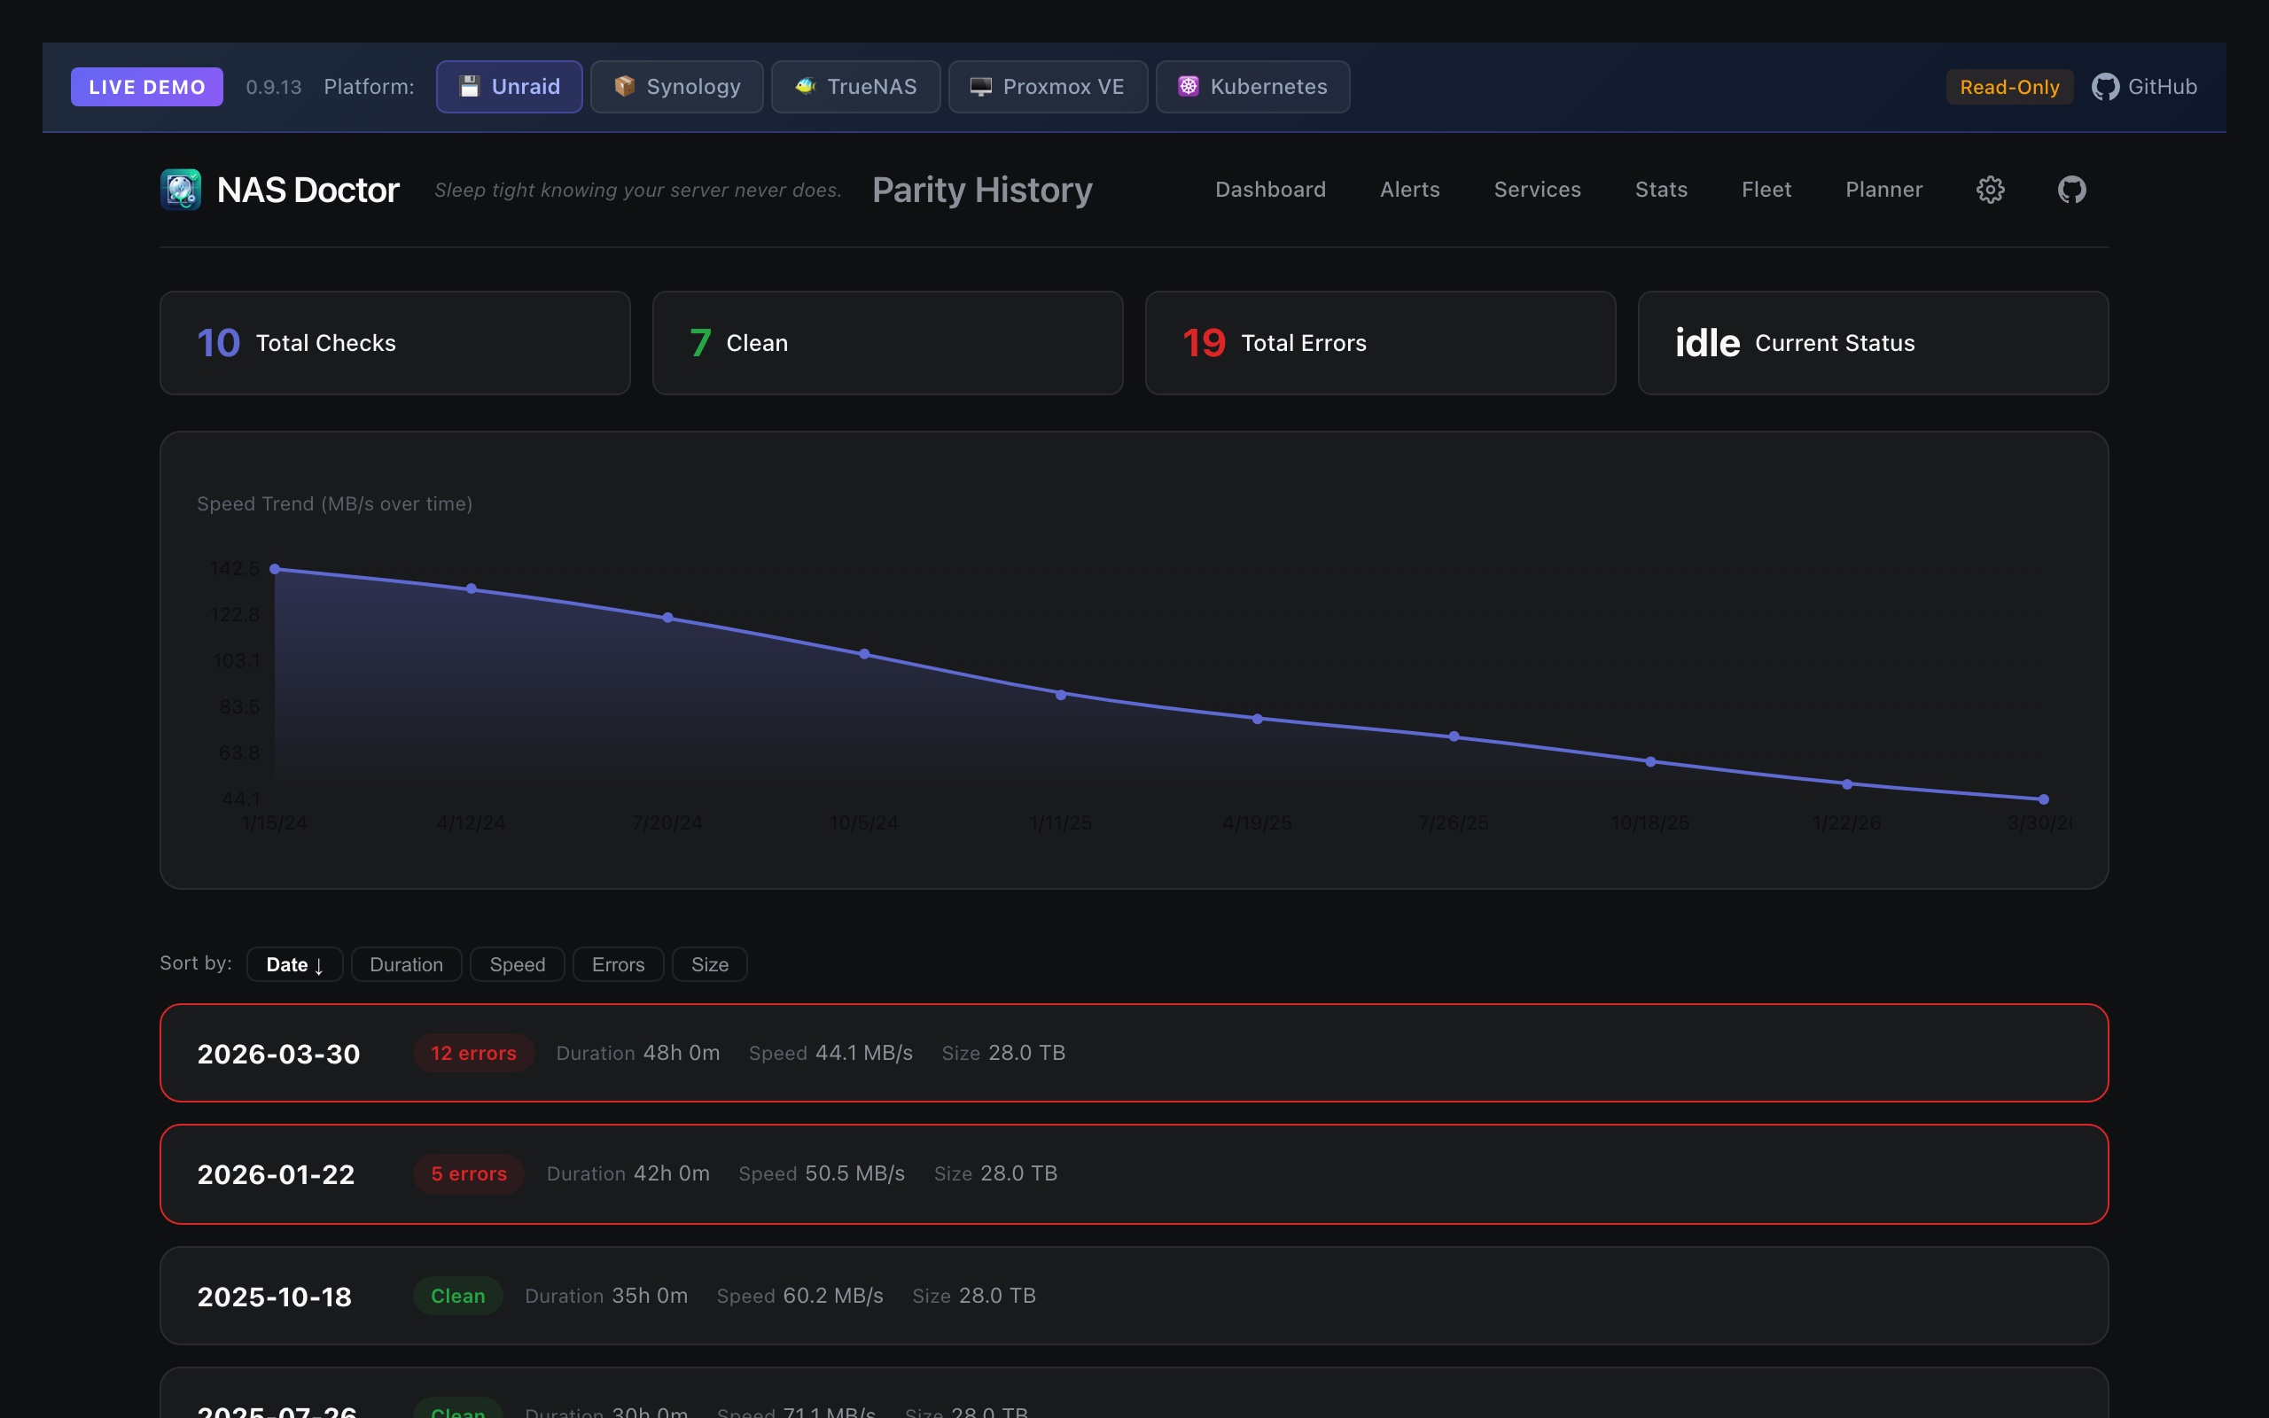Click the idle Current Status card
This screenshot has width=2269, height=1418.
pos(1874,342)
